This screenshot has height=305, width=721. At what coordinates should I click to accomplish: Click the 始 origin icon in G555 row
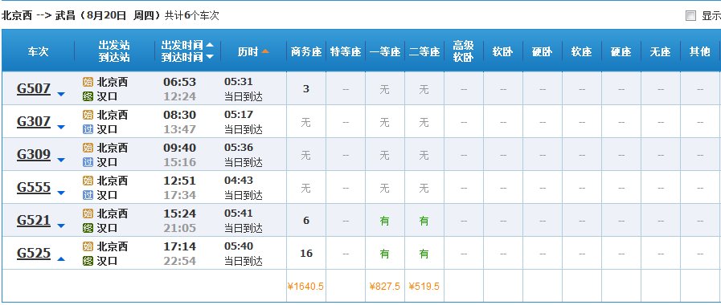coord(88,181)
